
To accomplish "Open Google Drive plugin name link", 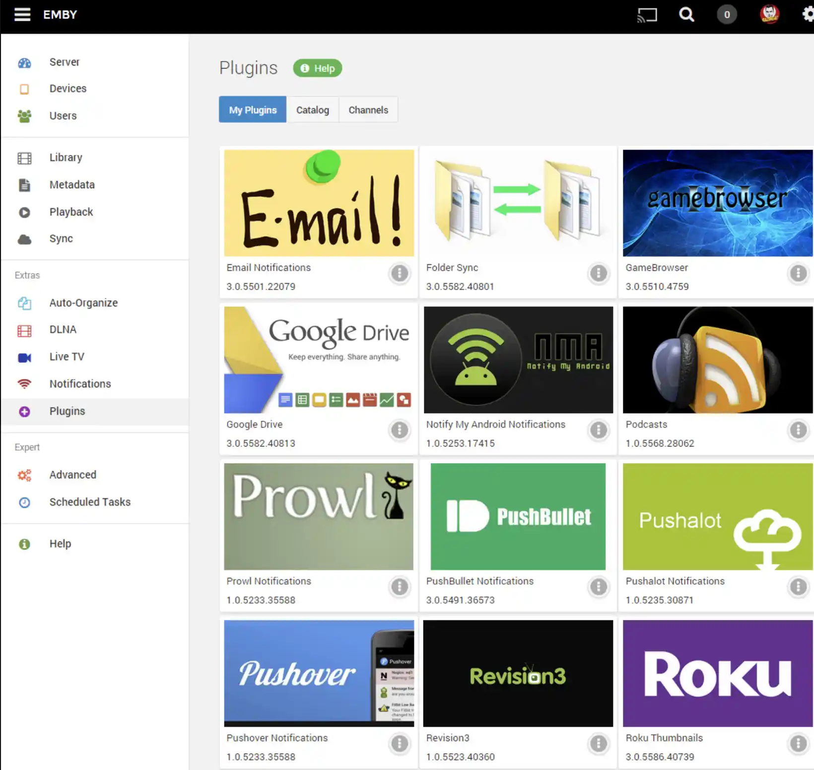I will pos(255,425).
